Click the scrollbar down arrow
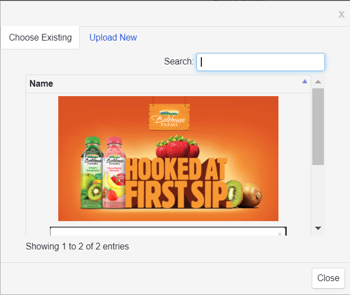350x295 pixels. (318, 228)
